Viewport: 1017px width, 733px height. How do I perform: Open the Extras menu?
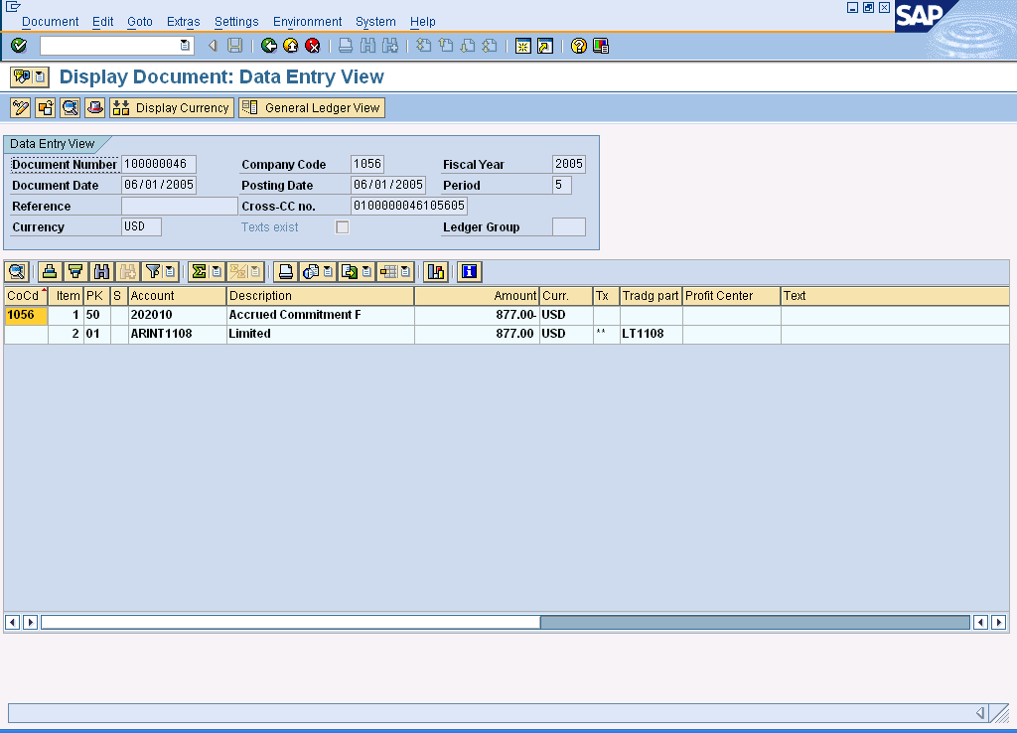click(184, 22)
